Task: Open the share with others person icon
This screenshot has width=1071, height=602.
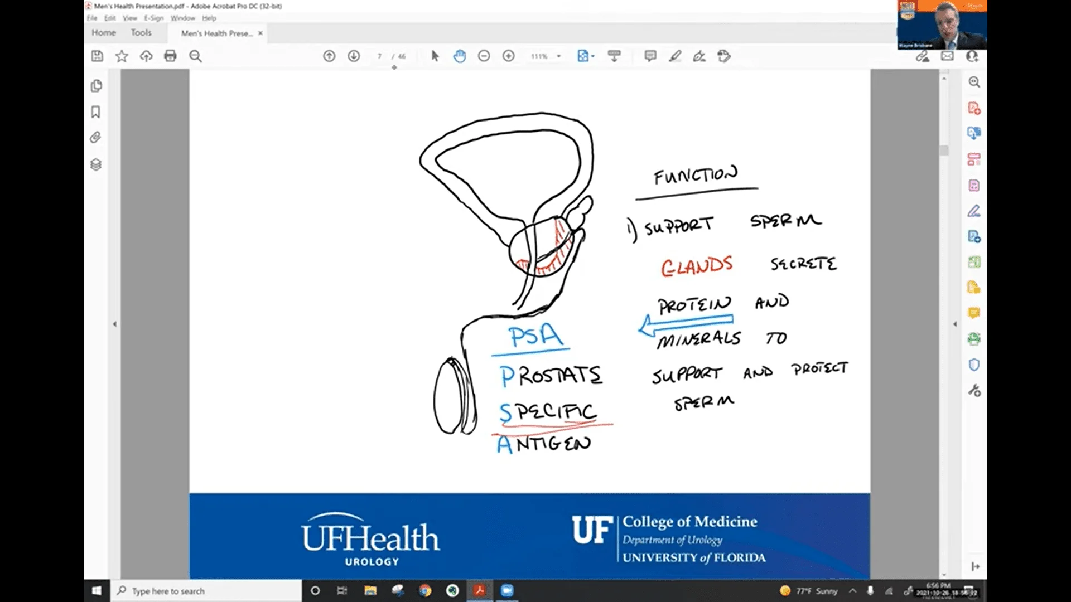Action: coord(972,56)
